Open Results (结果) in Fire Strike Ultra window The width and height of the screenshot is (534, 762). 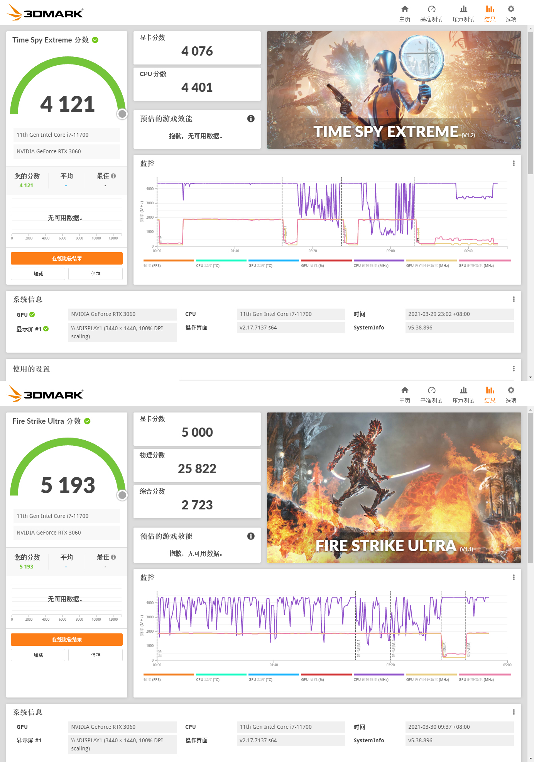point(490,395)
